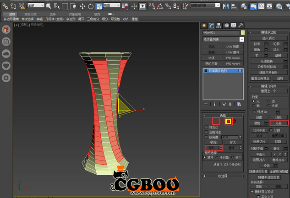Viewport: 290px width, 198px height.
Task: Open the Create command panel tab
Action: (204, 25)
